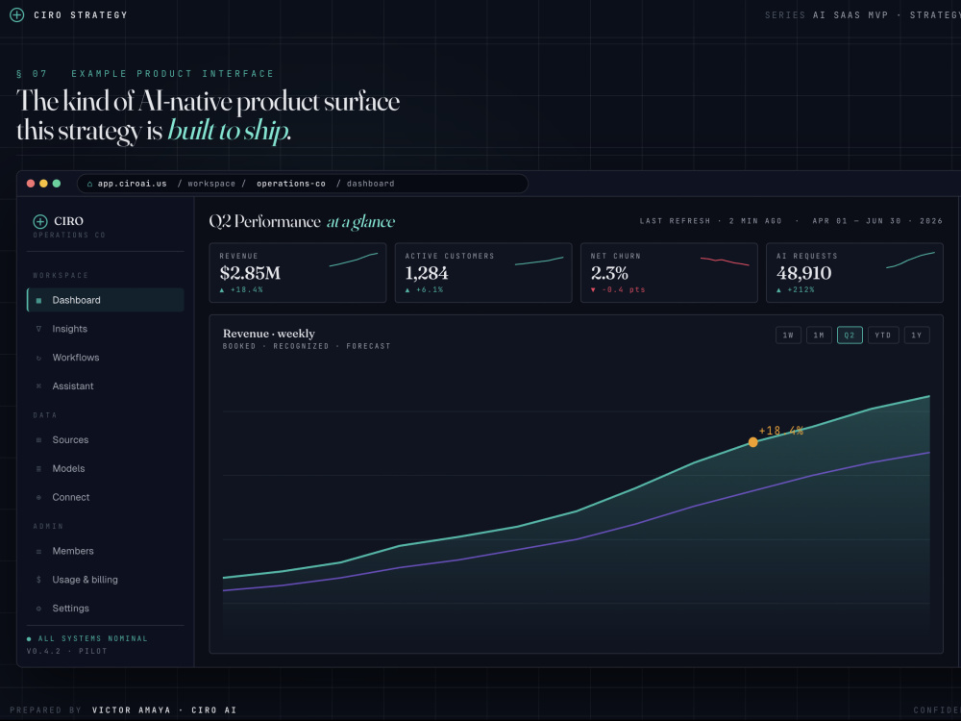Screen dimensions: 961x721
Task: Click the "Revenue · weekly" chart title
Action: tap(269, 334)
